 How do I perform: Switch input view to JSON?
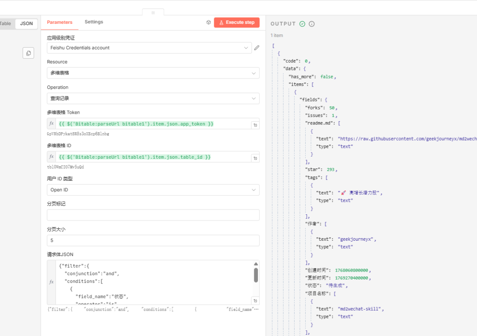(x=26, y=24)
